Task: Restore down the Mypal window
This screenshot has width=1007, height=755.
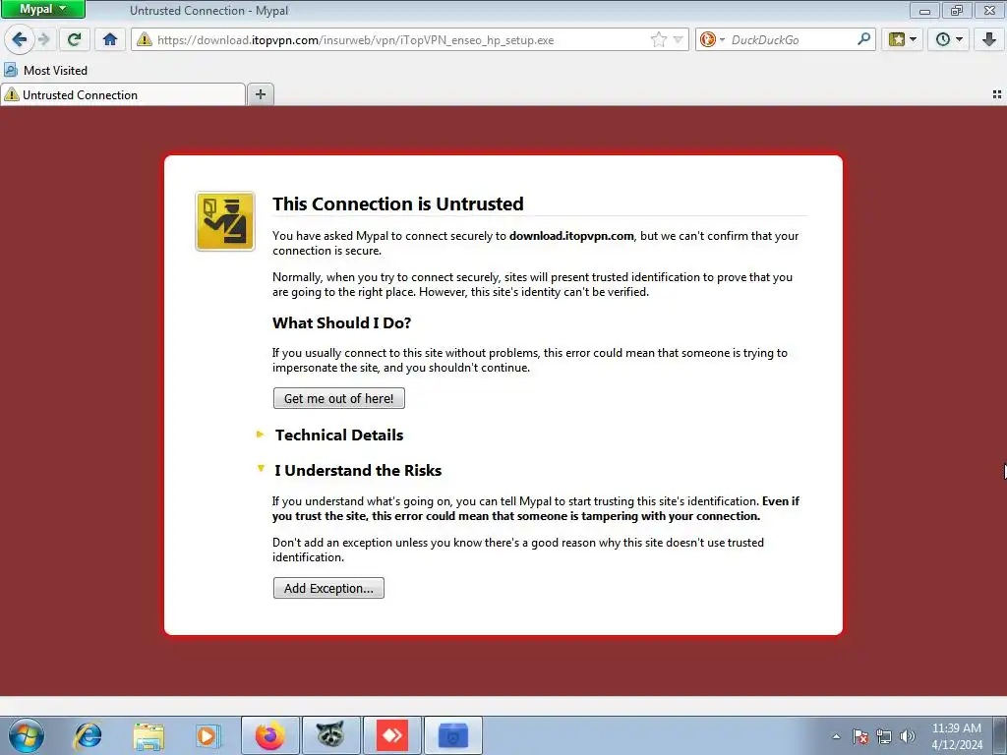Action: (957, 10)
